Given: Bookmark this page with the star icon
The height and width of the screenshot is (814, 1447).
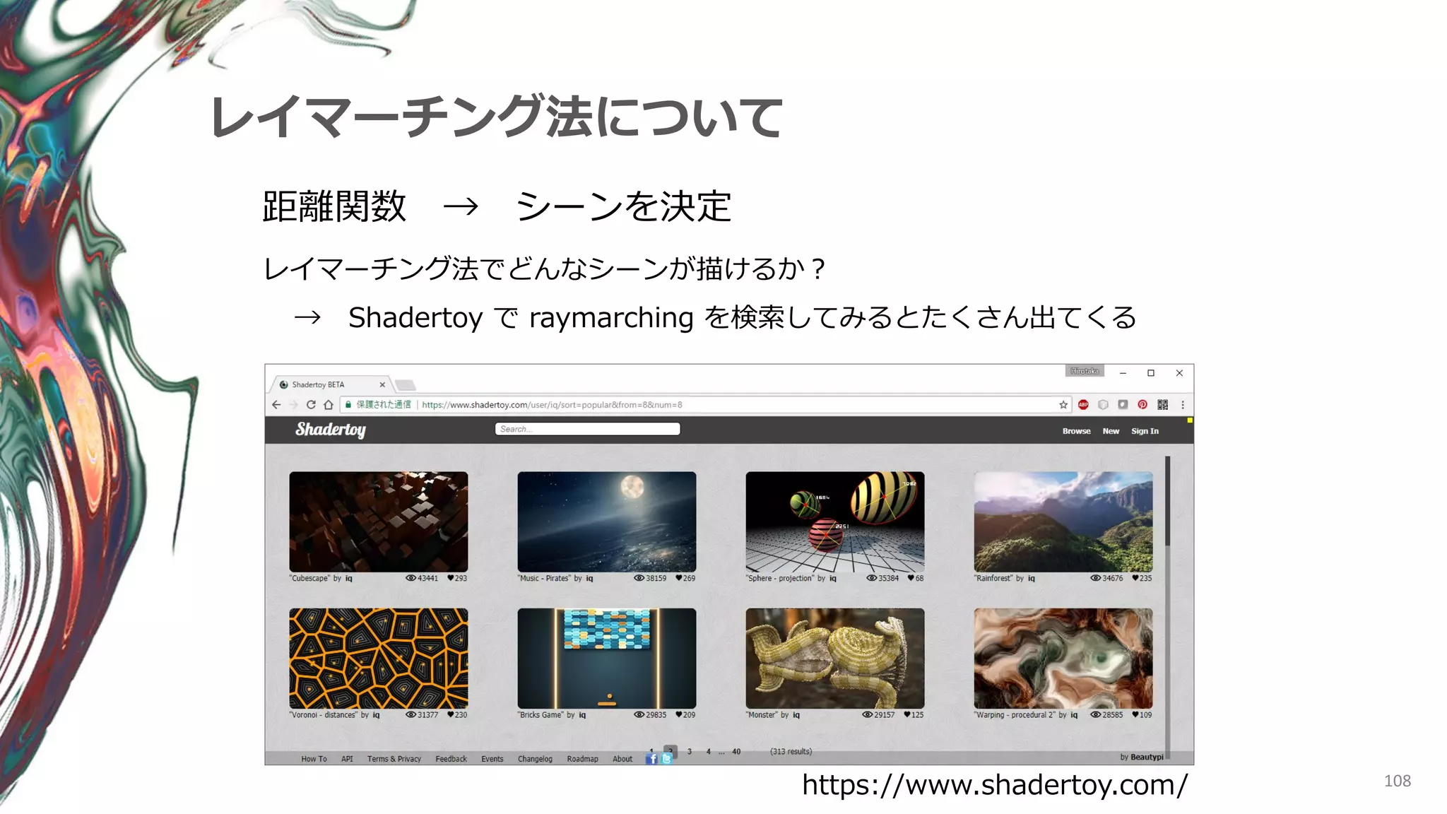Looking at the screenshot, I should [x=1063, y=405].
